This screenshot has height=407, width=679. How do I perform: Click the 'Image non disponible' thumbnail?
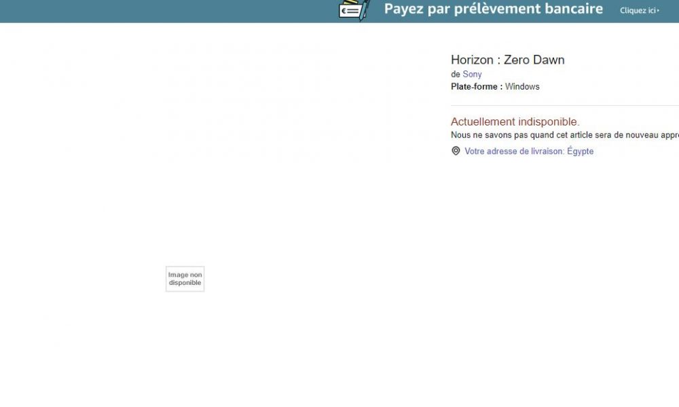pos(185,279)
